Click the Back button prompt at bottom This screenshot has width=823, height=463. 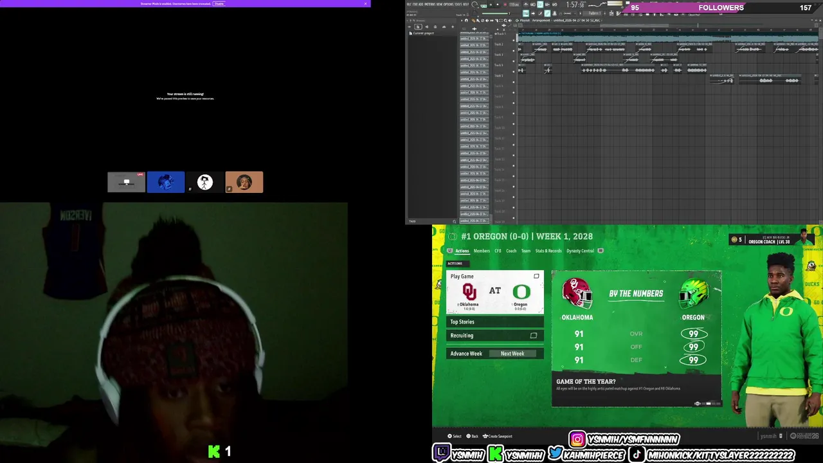pos(473,436)
